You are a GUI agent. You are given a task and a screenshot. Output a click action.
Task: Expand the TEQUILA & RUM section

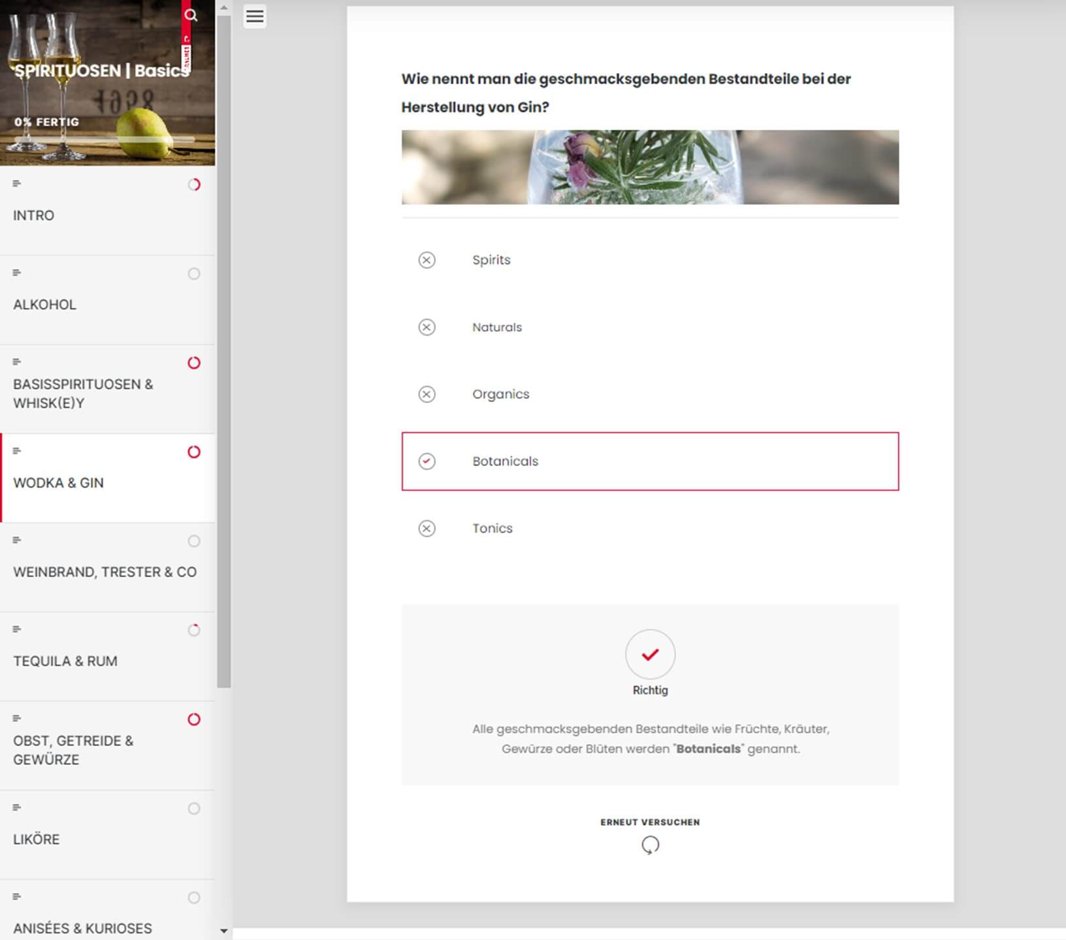(x=65, y=661)
